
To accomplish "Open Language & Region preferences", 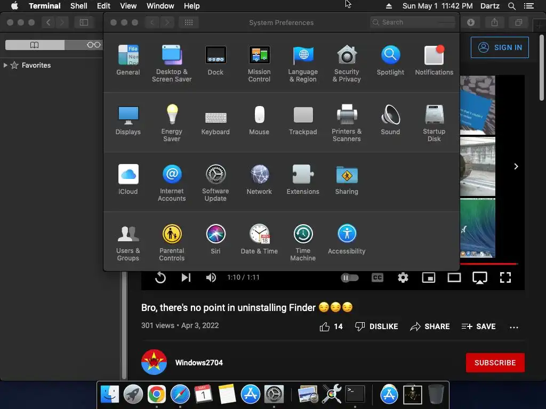I will point(303,63).
